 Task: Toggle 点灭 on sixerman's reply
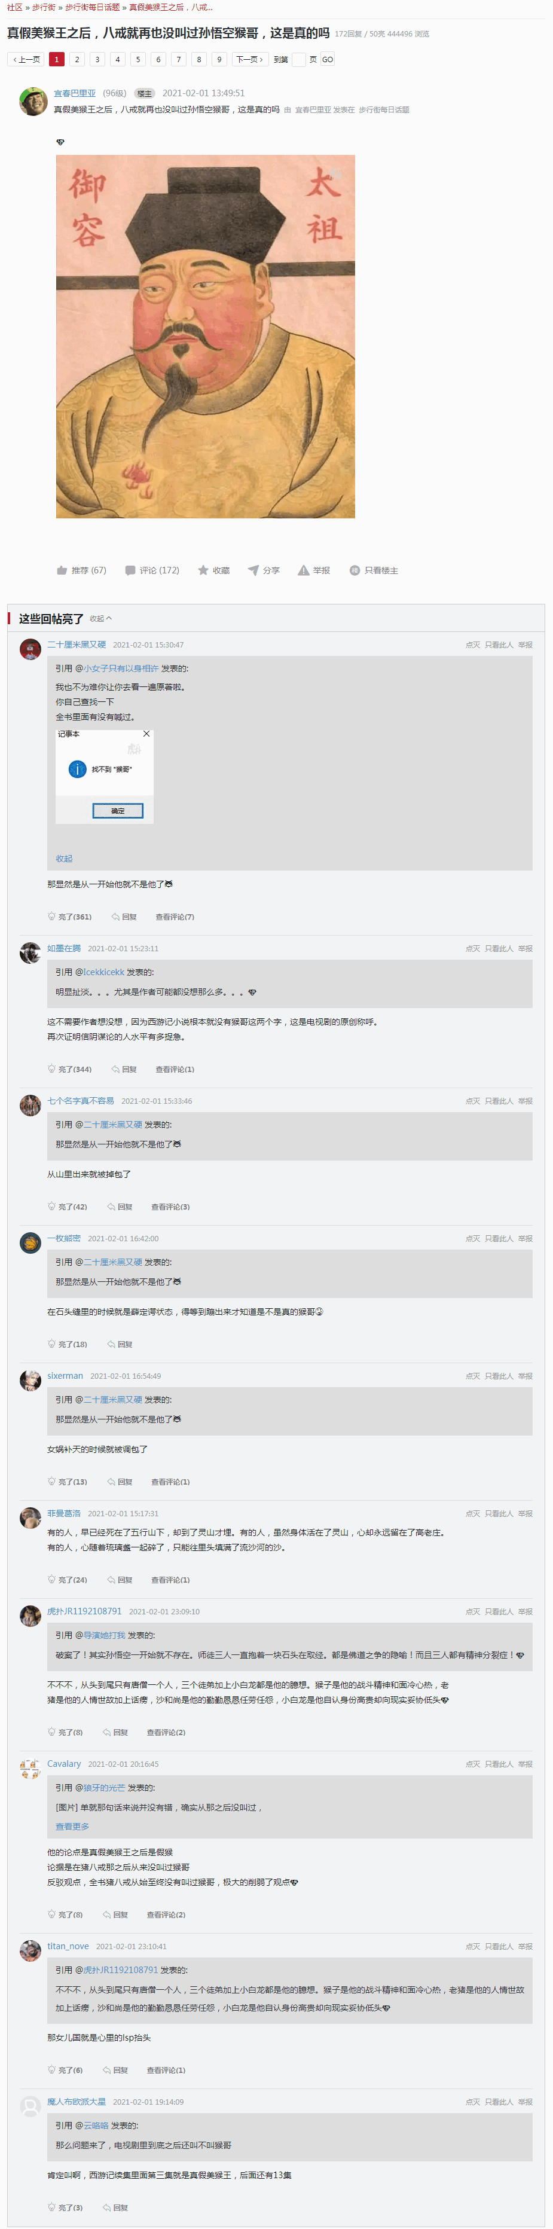point(472,1376)
